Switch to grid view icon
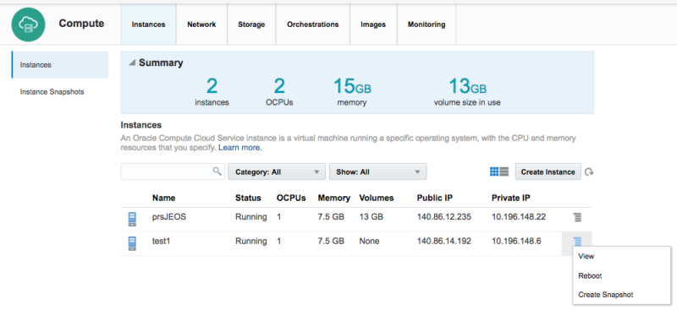The height and width of the screenshot is (310, 677). [x=494, y=171]
